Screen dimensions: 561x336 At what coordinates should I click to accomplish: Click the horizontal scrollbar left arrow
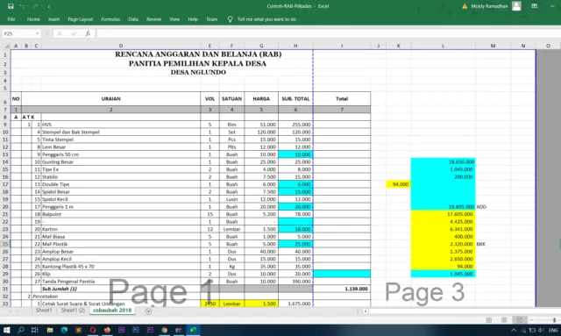366,311
